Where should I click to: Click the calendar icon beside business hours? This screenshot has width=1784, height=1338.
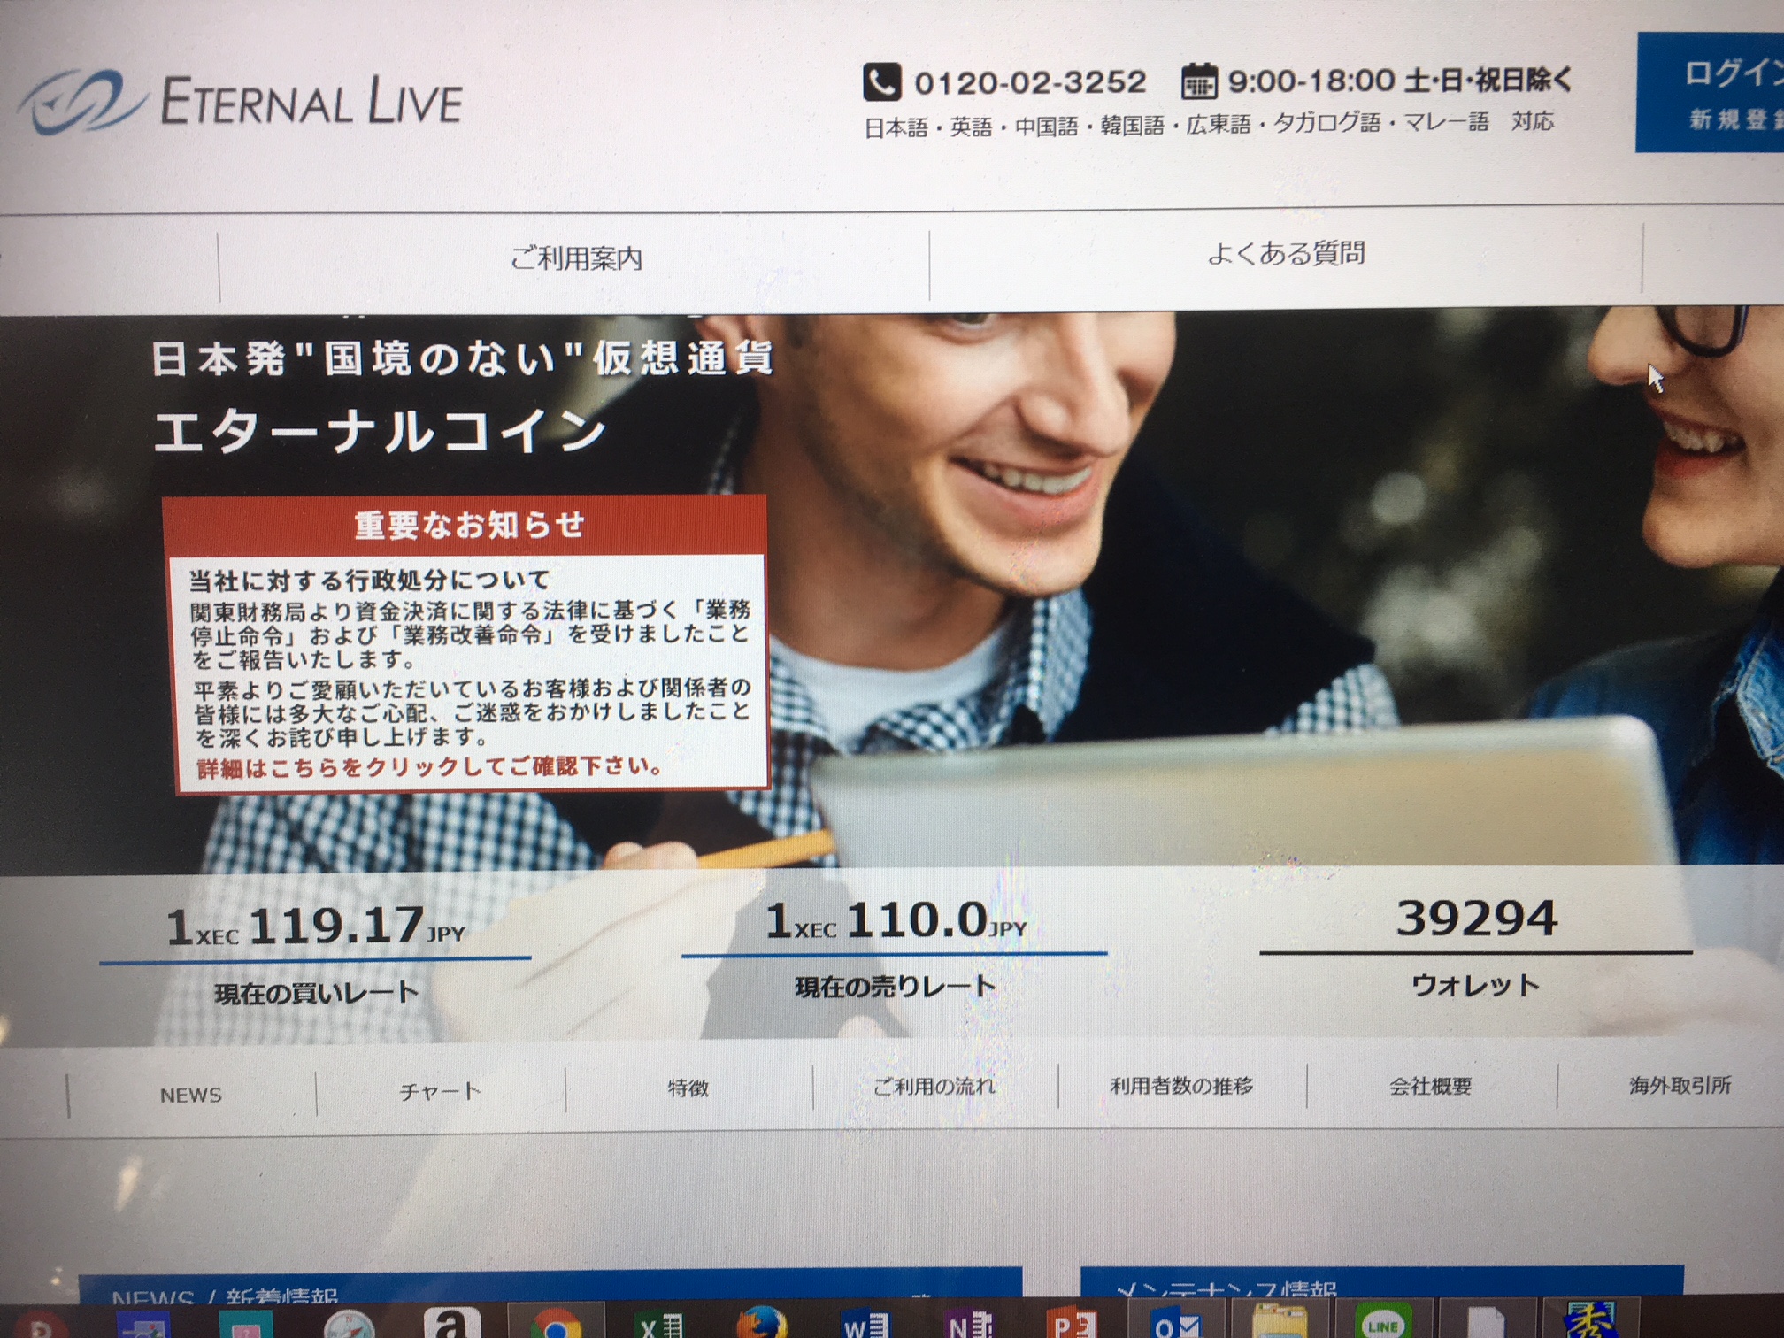(x=1200, y=81)
